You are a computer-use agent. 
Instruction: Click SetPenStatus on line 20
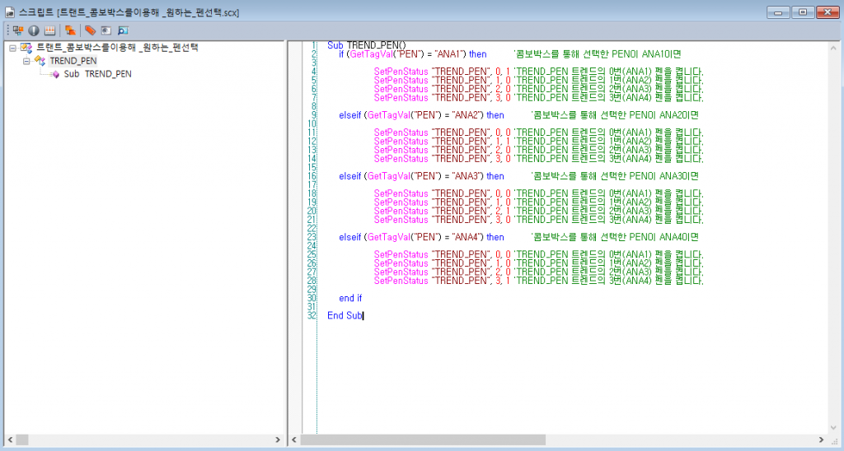[x=401, y=212]
